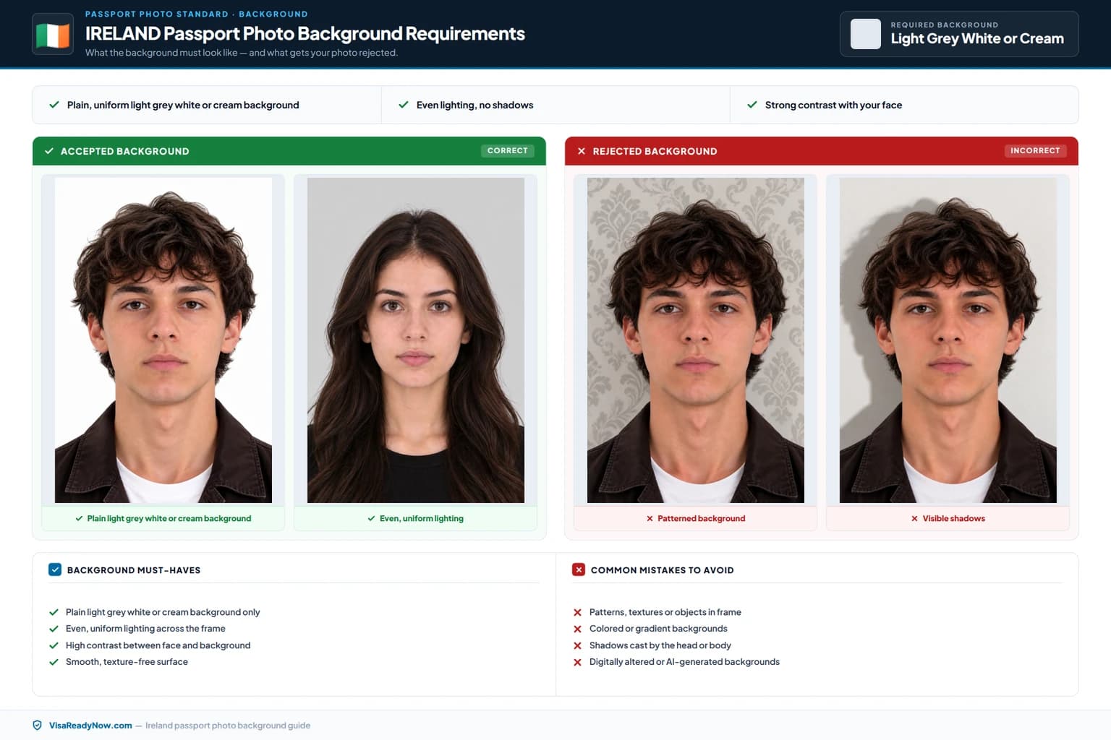The height and width of the screenshot is (740, 1111).
Task: Click the 'Patterned background' caption
Action: pyautogui.click(x=701, y=519)
